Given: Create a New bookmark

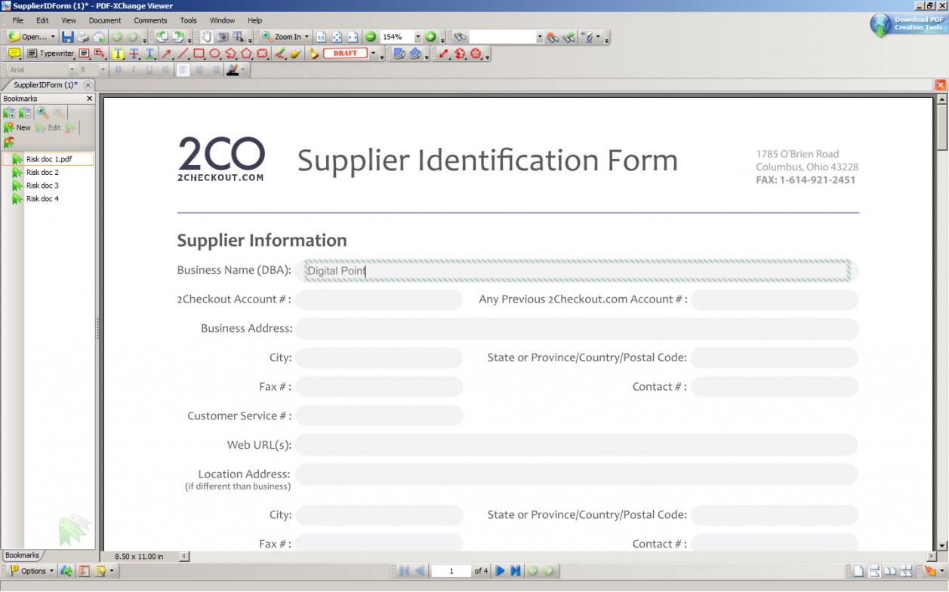Looking at the screenshot, I should coord(17,127).
